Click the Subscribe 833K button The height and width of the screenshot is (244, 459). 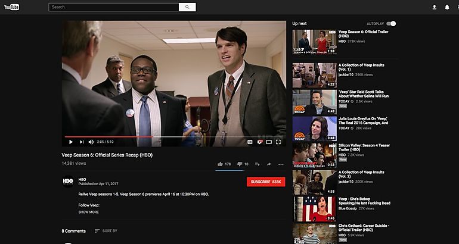coord(266,182)
